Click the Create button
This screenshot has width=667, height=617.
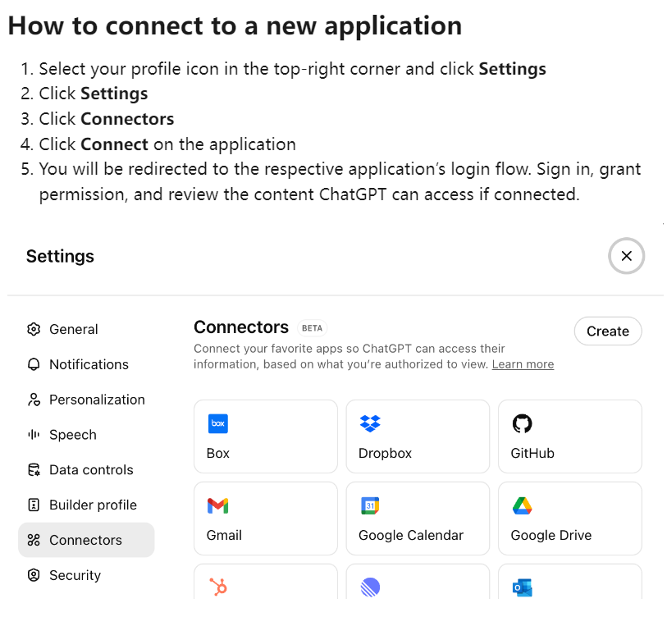point(607,331)
